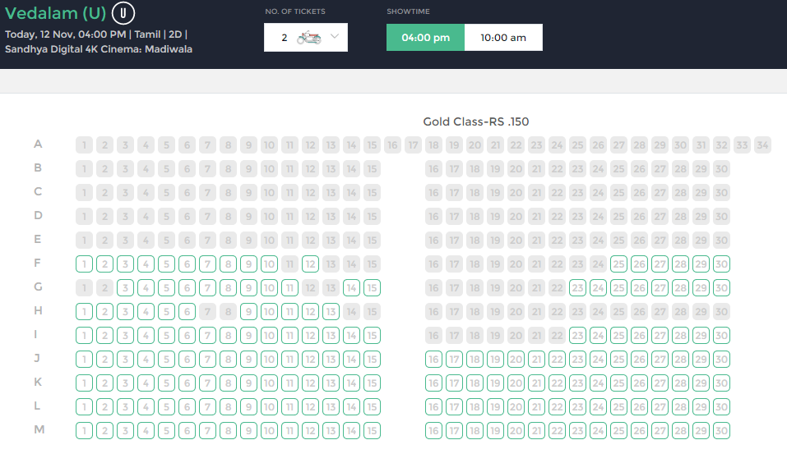The image size is (787, 463).
Task: Click the U certificate rating badge
Action: pyautogui.click(x=123, y=13)
